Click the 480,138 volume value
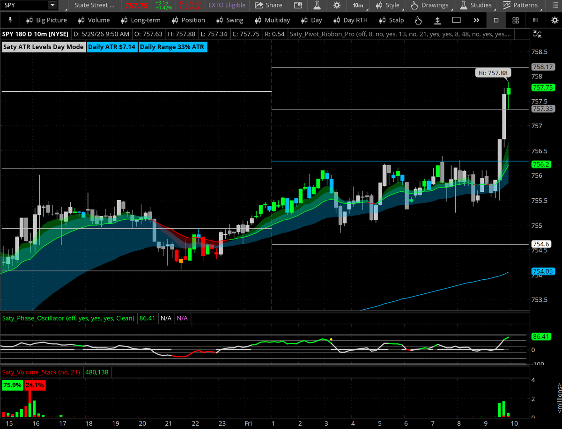 pyautogui.click(x=96, y=372)
